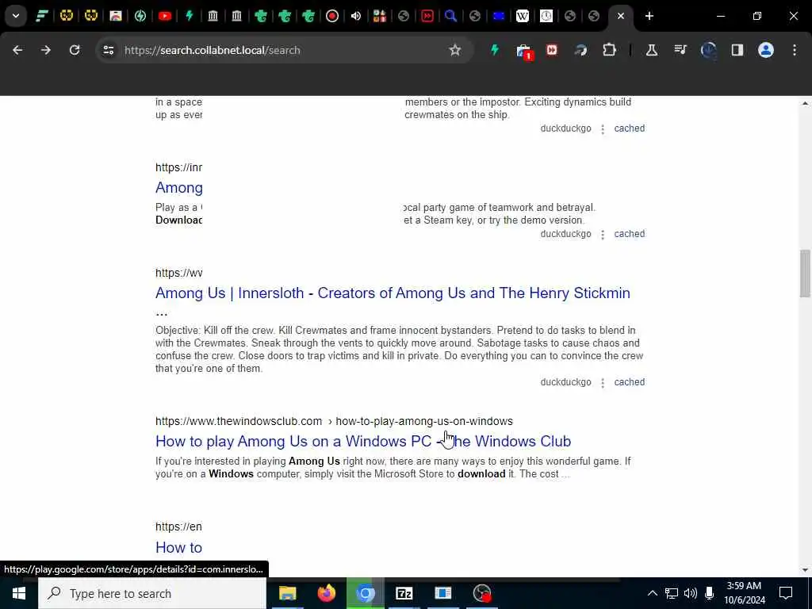Click the red fast-forward extension icon
Screen dimensions: 812x609
[552, 50]
